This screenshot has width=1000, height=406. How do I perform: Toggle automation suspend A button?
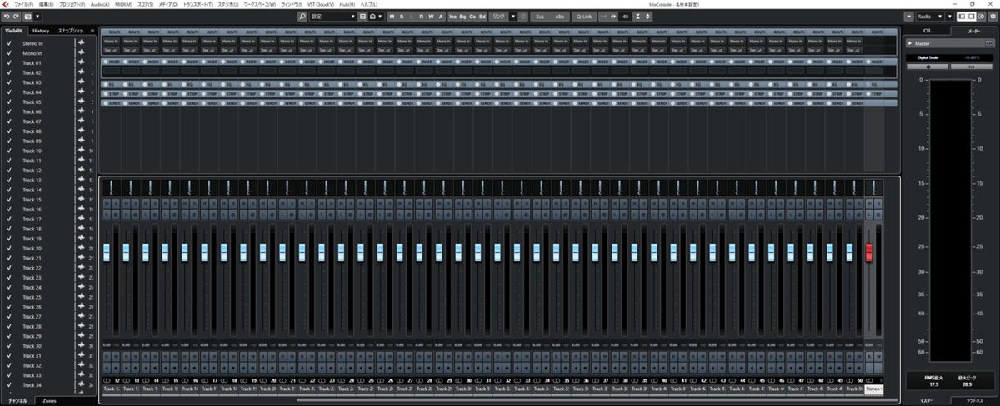click(x=441, y=16)
